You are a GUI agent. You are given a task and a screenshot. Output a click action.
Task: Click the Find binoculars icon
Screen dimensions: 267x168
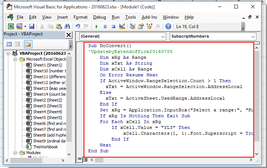coord(67,26)
